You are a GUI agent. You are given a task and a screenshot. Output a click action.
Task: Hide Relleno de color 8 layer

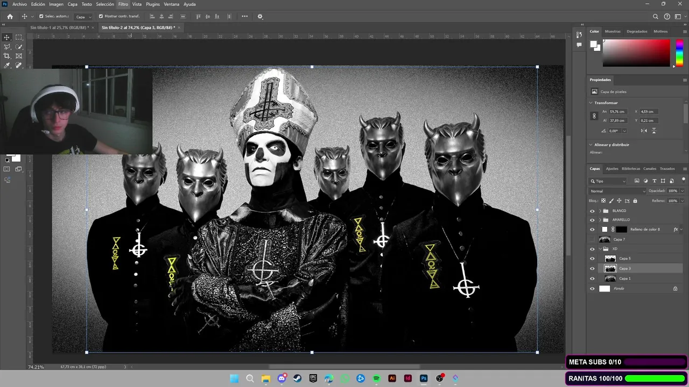pos(593,230)
